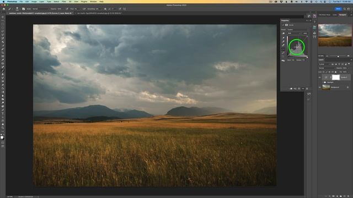Click view previous state icon in Properties
The height and width of the screenshot is (198, 353).
tap(295, 89)
